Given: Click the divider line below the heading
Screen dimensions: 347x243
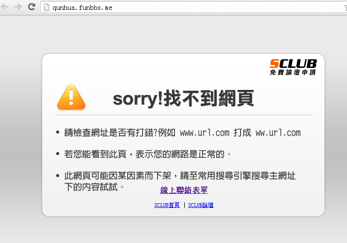Looking at the screenshot, I should 183,115.
